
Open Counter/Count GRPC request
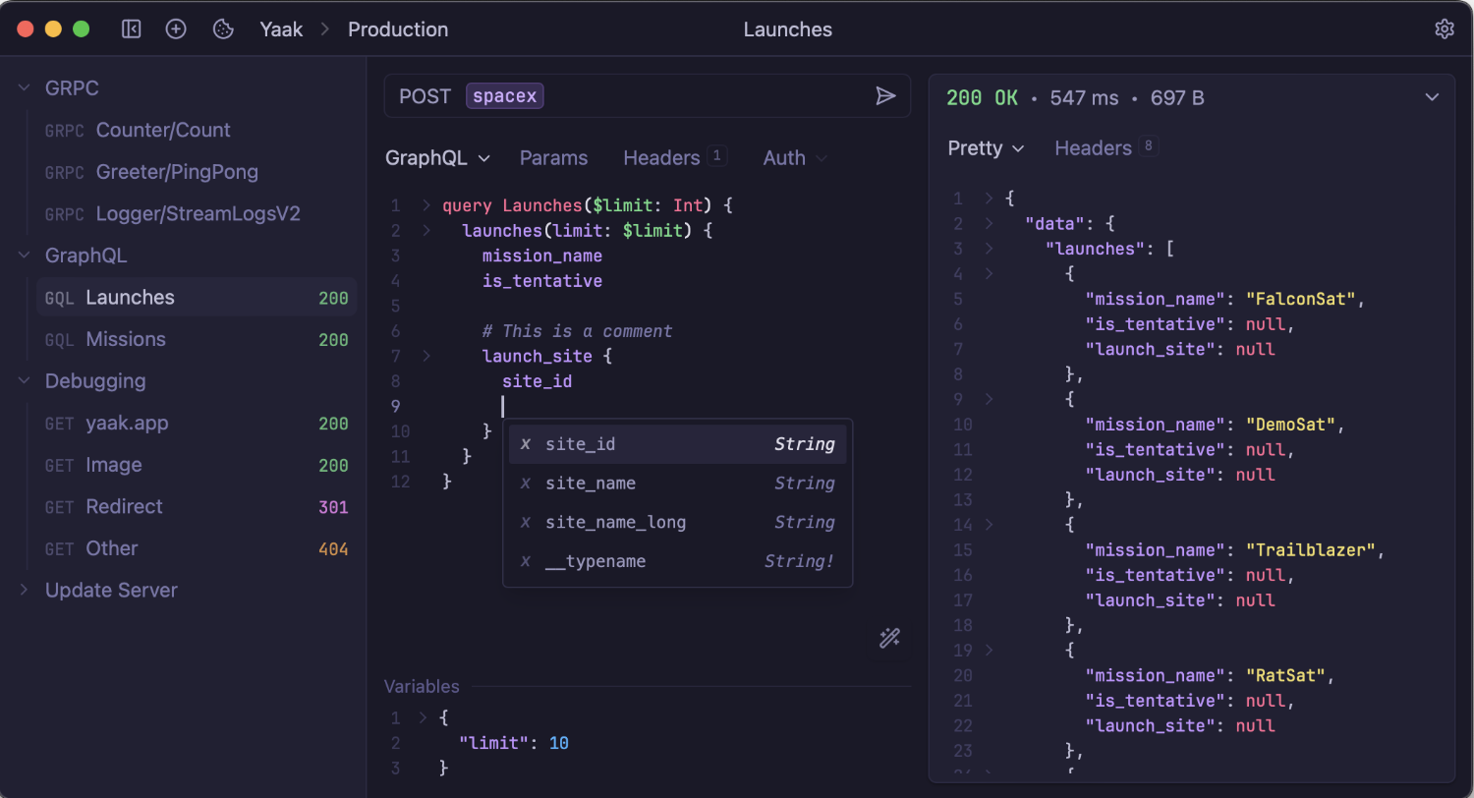[197, 131]
